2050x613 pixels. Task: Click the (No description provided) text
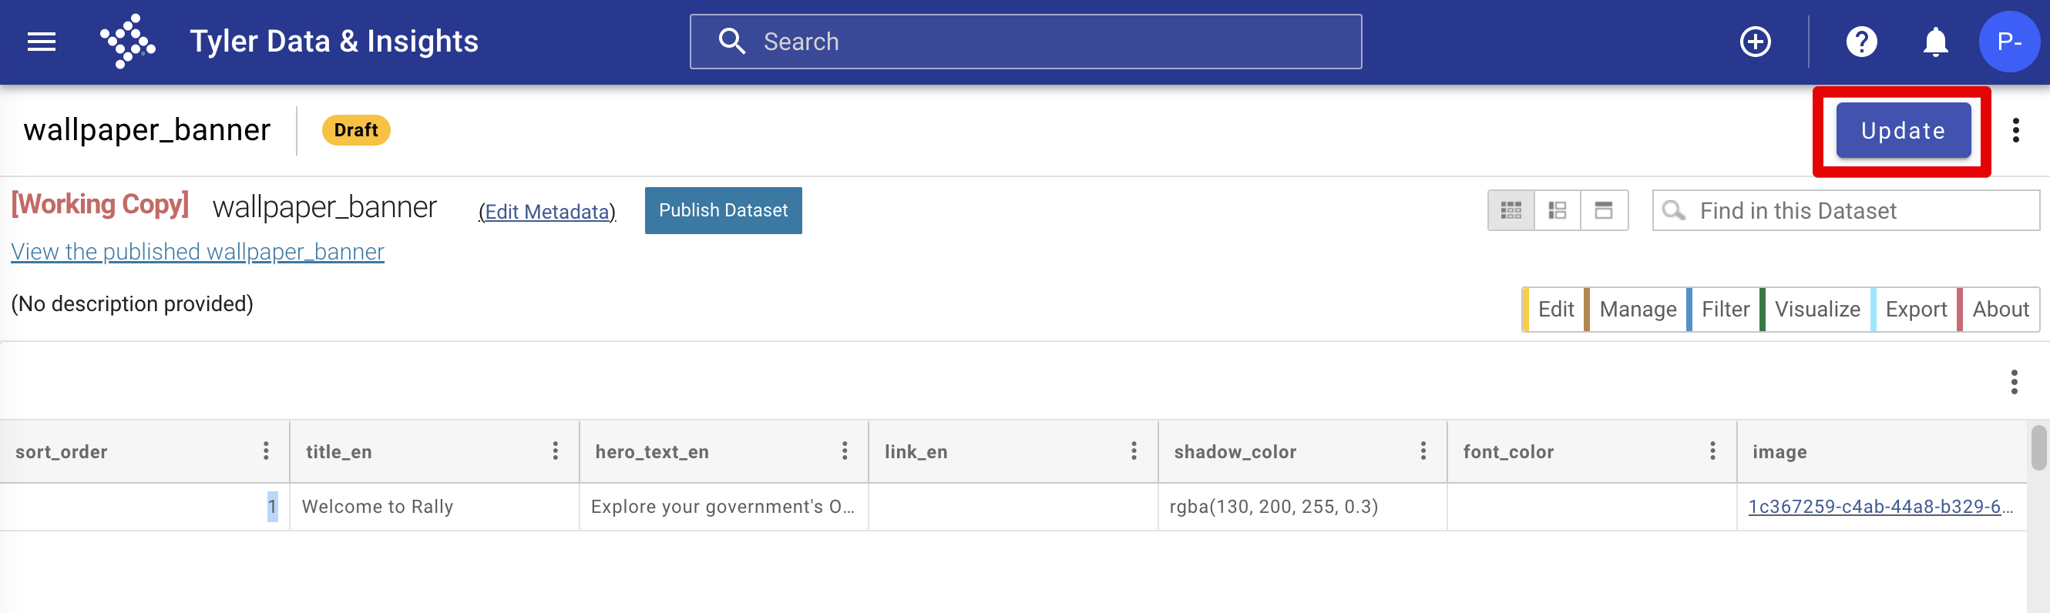[132, 303]
